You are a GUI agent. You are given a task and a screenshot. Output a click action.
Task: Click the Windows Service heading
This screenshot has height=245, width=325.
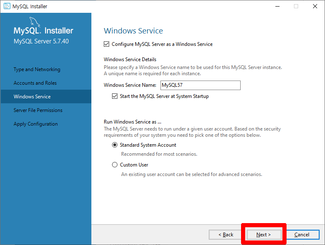click(133, 31)
